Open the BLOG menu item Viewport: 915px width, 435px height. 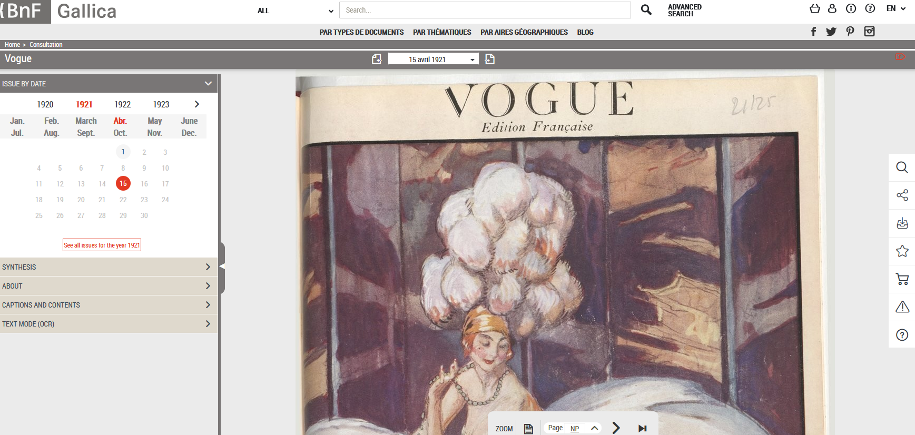(x=585, y=32)
